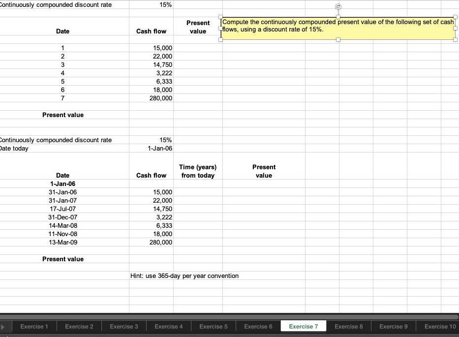Select the Exercise 5 sheet tab
The width and height of the screenshot is (459, 337).
click(x=214, y=326)
